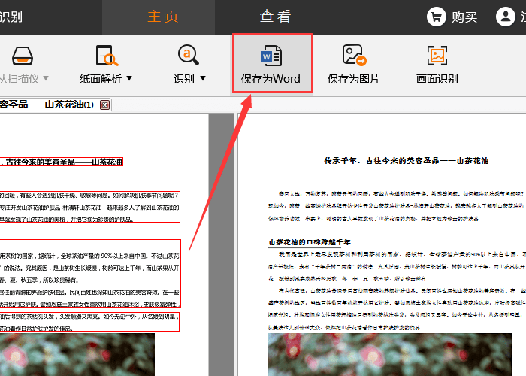Click the 纸面解析 label
This screenshot has height=376, width=526.
point(101,79)
